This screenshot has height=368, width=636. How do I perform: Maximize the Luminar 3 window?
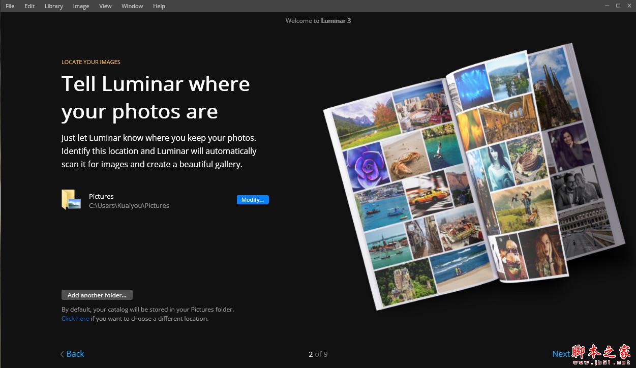(618, 6)
